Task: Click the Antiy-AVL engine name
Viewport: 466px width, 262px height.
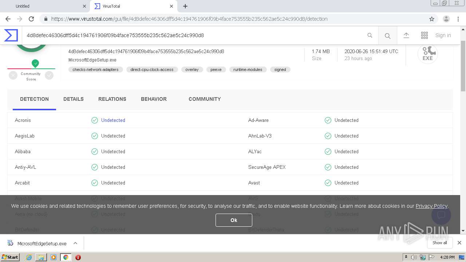Action: [25, 167]
